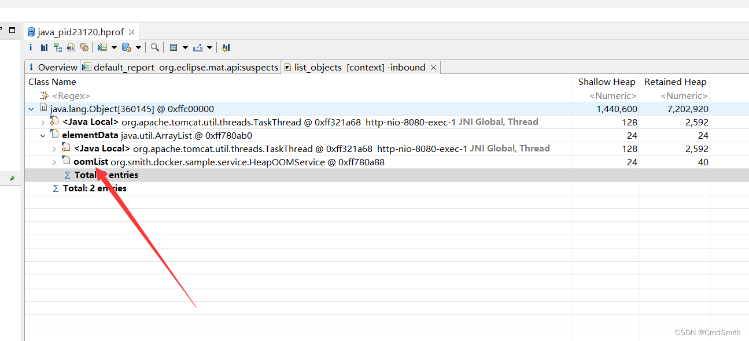This screenshot has height=341, width=749.
Task: Collapse the elementData ArrayList row
Action: pos(43,135)
